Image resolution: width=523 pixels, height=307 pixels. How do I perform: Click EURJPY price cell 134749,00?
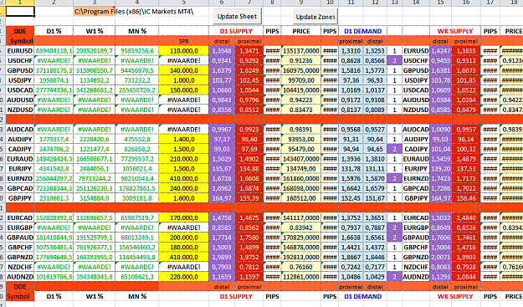pos(301,169)
